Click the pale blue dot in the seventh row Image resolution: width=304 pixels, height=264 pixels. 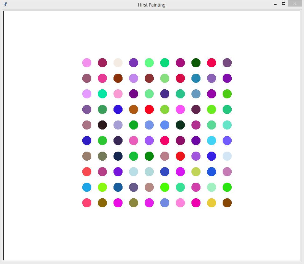click(x=227, y=156)
